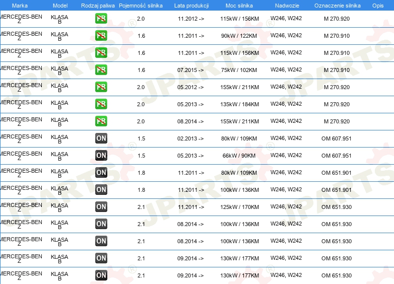394x284 pixels.
Task: Click the Pojemność silnika column header
Action: coord(141,6)
